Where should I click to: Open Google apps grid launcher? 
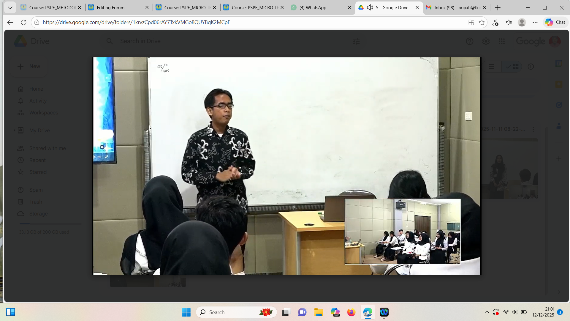[502, 41]
